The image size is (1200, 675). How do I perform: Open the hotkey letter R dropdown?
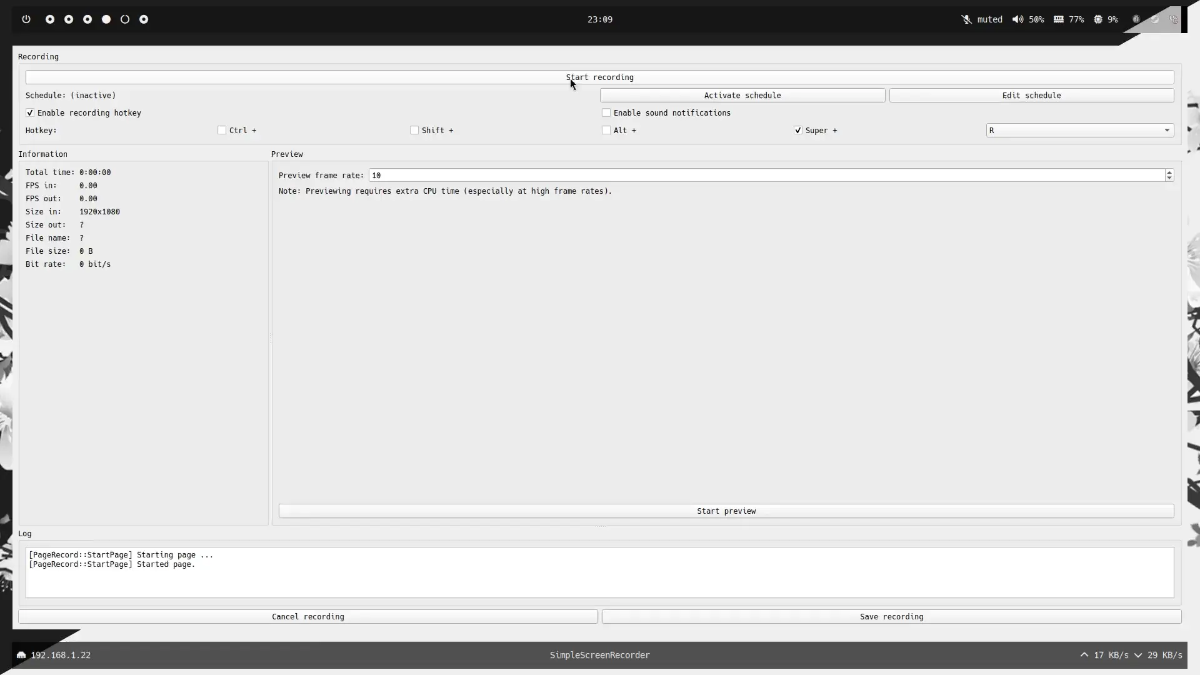point(1079,131)
